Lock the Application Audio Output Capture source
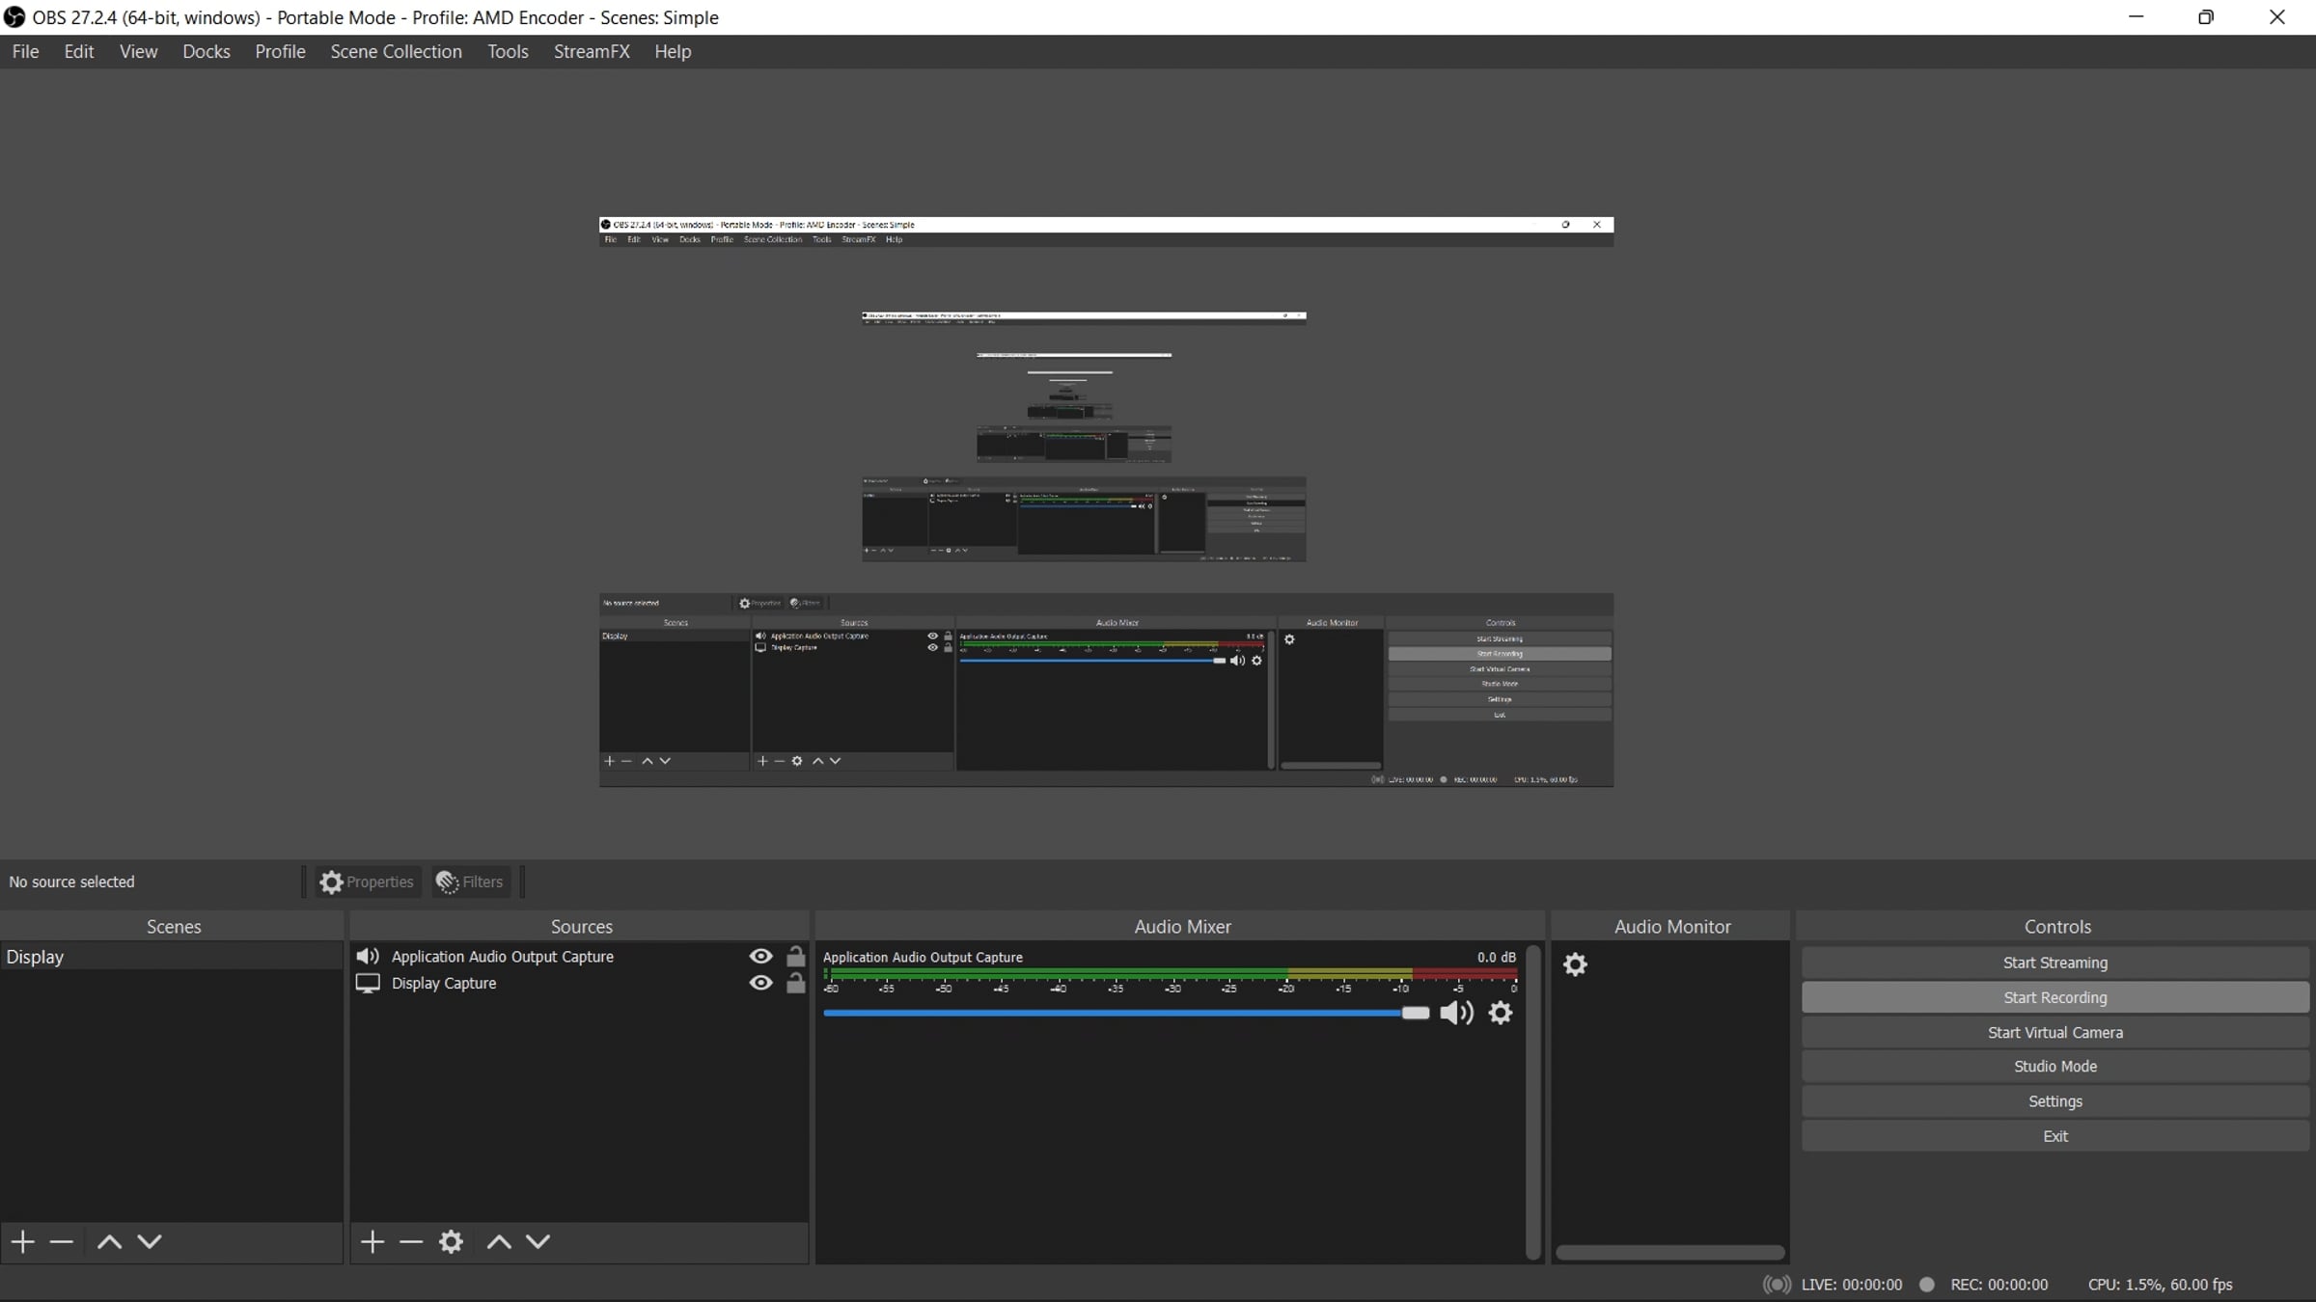 point(795,956)
